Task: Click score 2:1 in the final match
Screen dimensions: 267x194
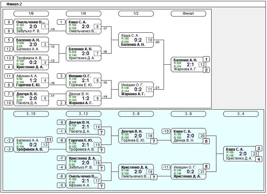Action: 190,64
